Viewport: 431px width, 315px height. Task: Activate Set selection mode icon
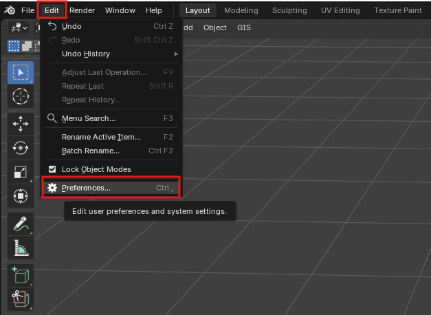point(14,46)
